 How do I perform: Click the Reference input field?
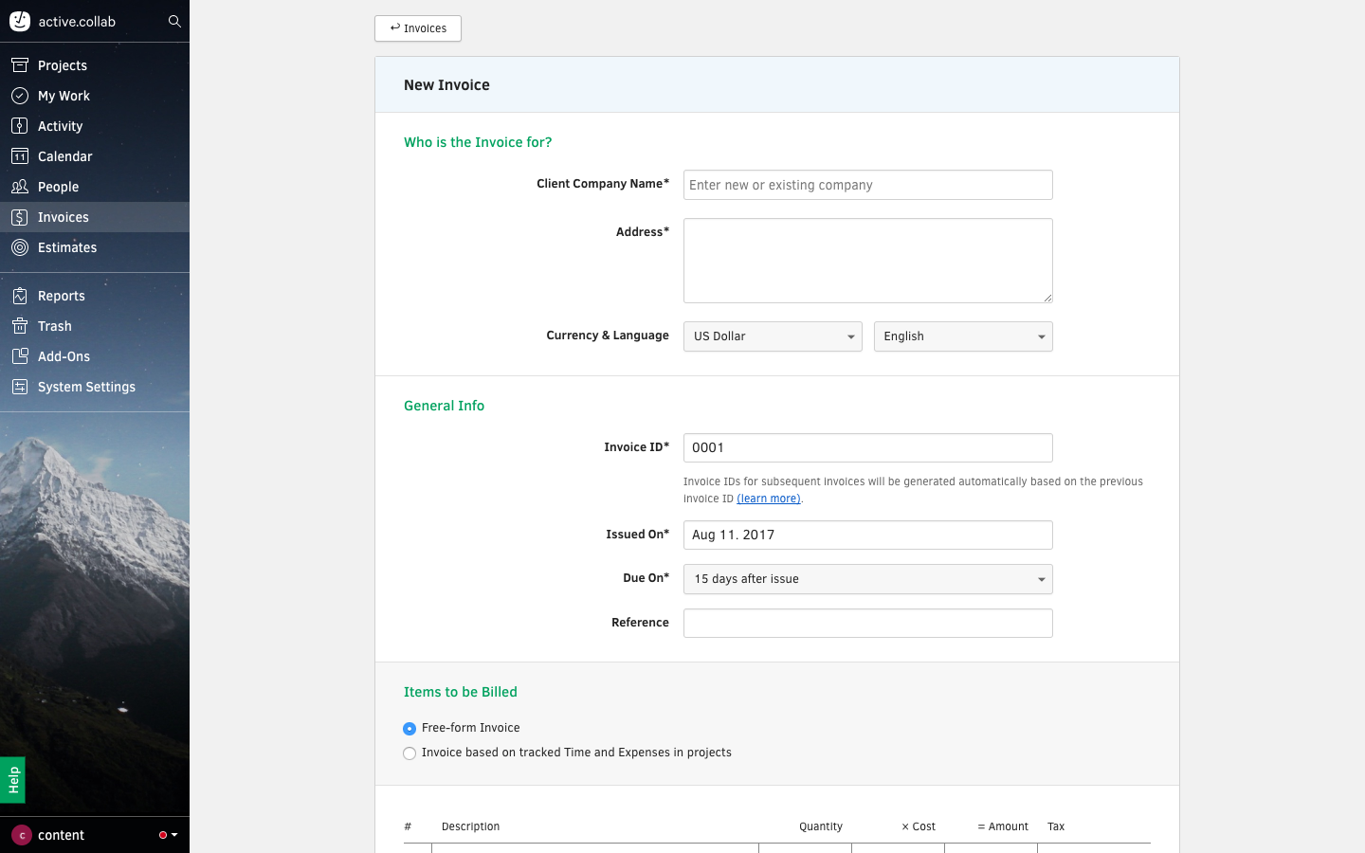[x=867, y=623]
